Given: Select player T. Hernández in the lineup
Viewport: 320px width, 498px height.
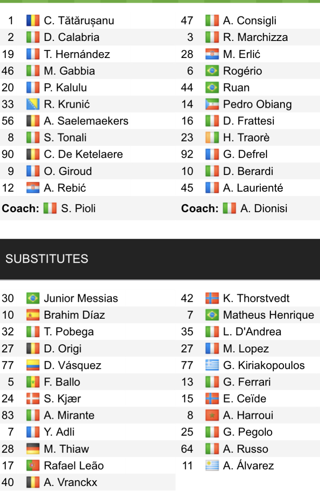Looking at the screenshot, I should pos(77,54).
